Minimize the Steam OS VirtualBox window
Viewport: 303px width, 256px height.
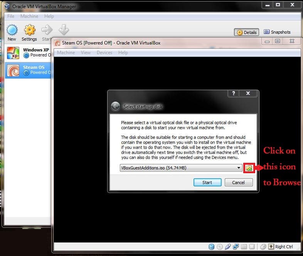tap(267, 41)
